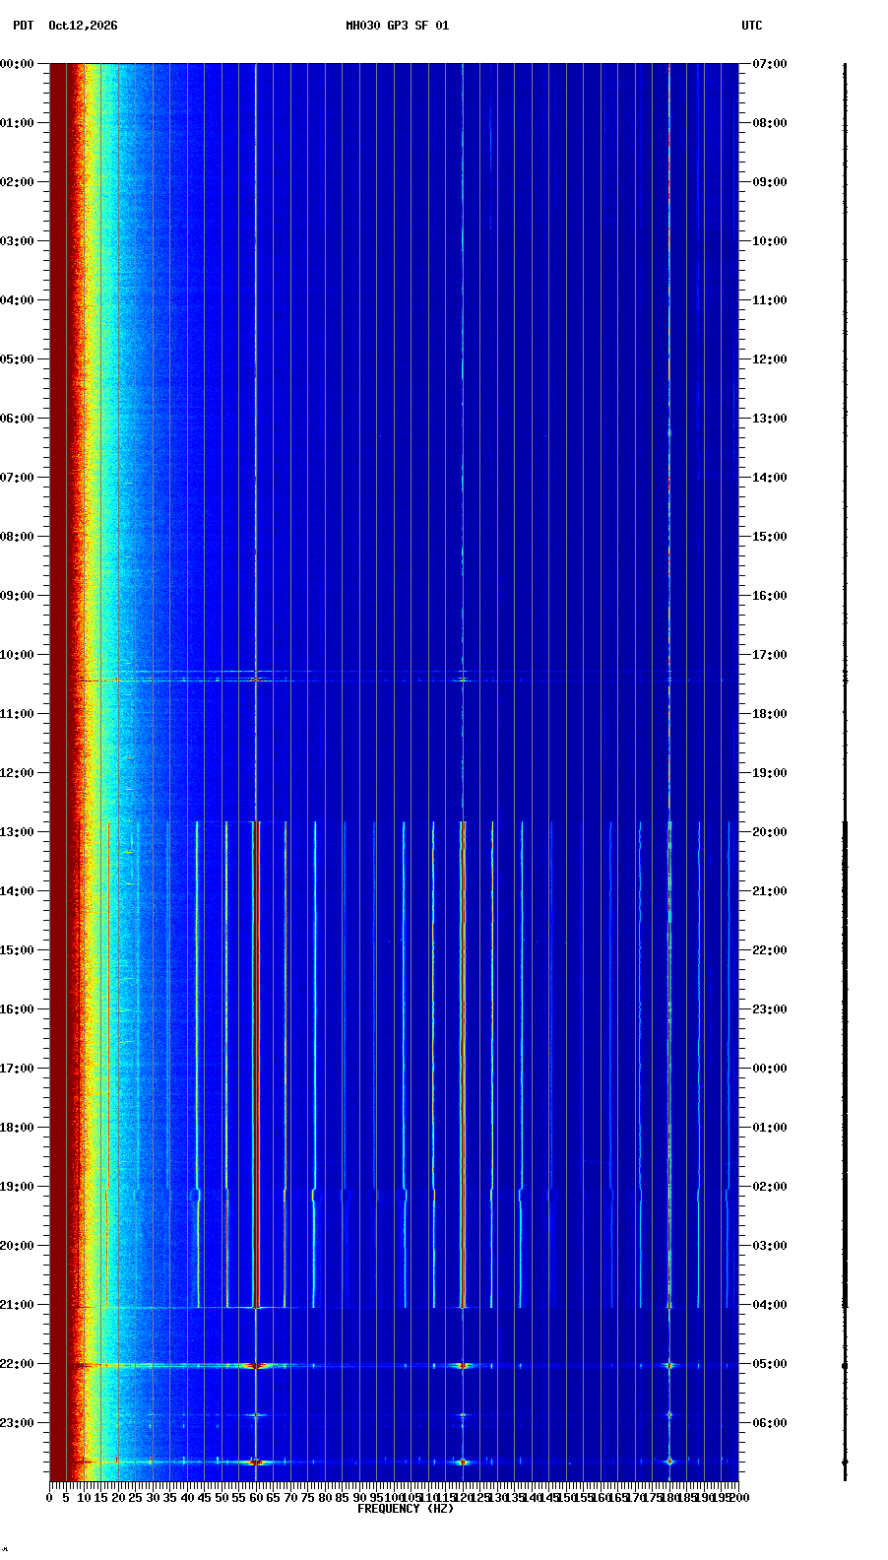Select 23:00 on the left PDT axis
Screen dimensions: 888x1560
click(18, 1423)
